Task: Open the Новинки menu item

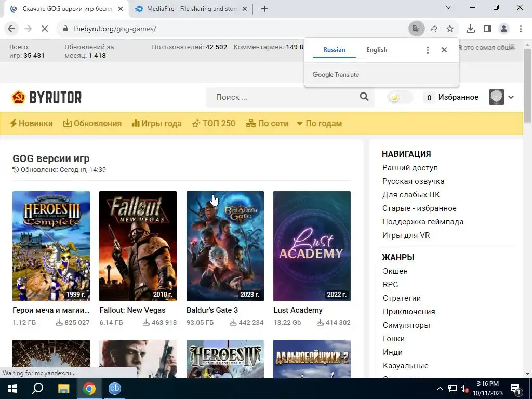Action: [x=32, y=123]
